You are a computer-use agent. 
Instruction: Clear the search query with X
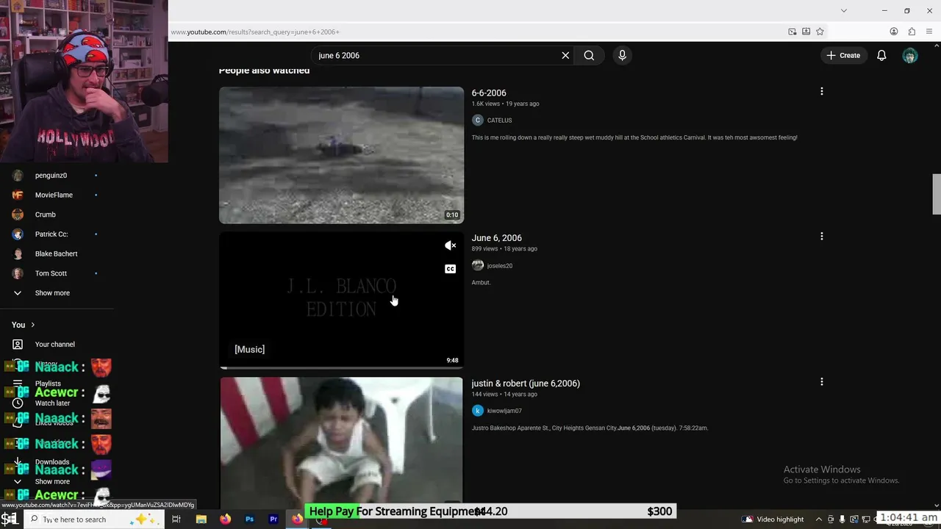coord(565,55)
